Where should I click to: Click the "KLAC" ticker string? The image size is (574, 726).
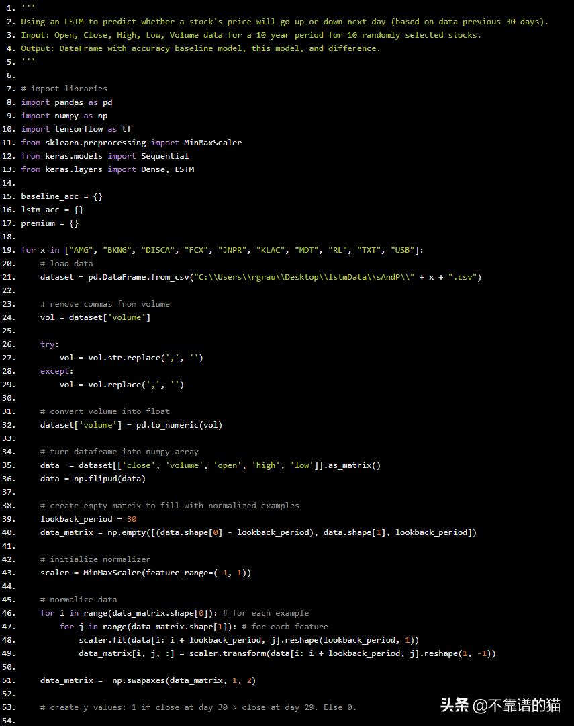tap(271, 250)
